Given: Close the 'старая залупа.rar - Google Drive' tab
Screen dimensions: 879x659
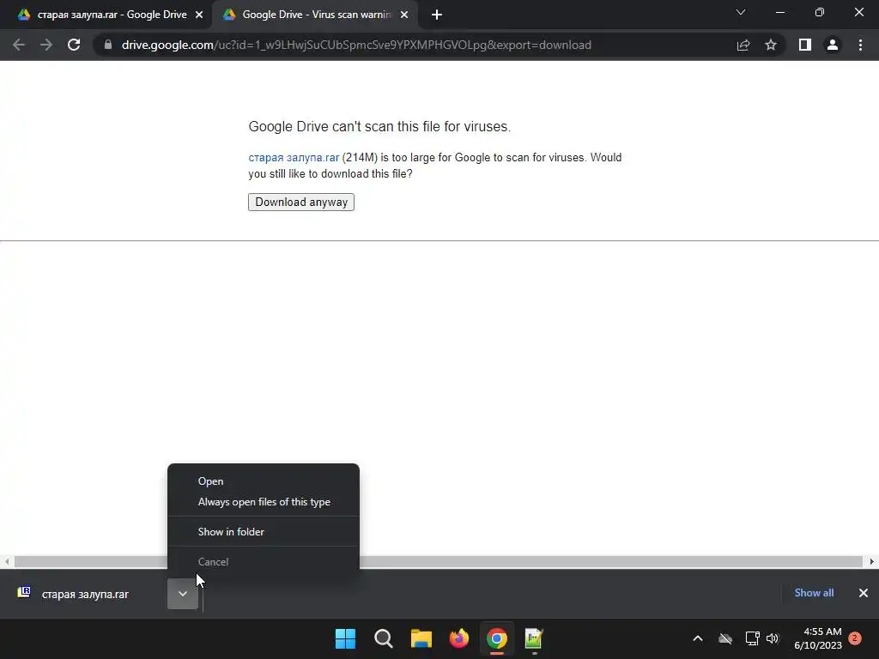Looking at the screenshot, I should tap(199, 15).
